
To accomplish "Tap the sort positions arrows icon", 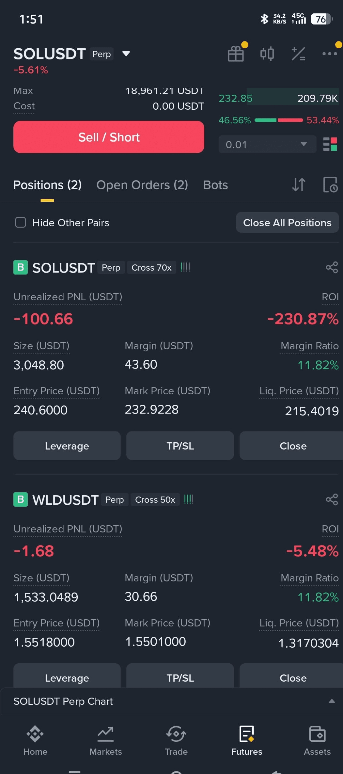I will [x=299, y=185].
